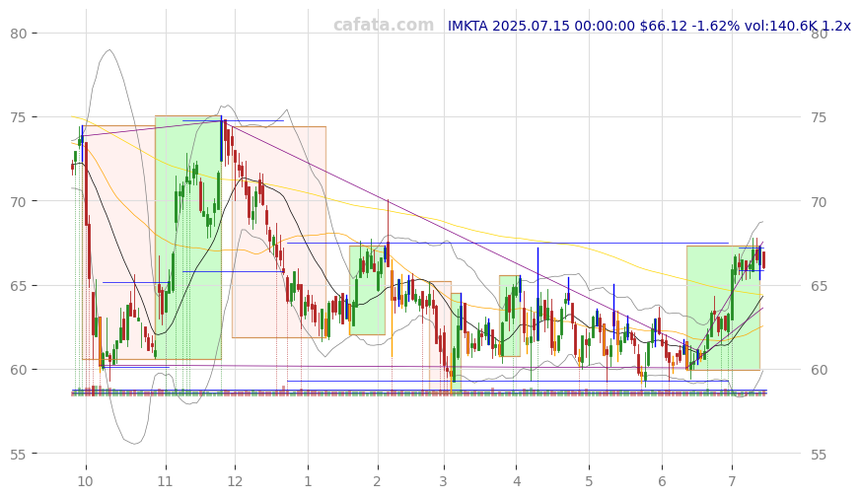Click the month 12 label on x-axis
Viewport: 861px width, 498px height.
pyautogui.click(x=235, y=481)
